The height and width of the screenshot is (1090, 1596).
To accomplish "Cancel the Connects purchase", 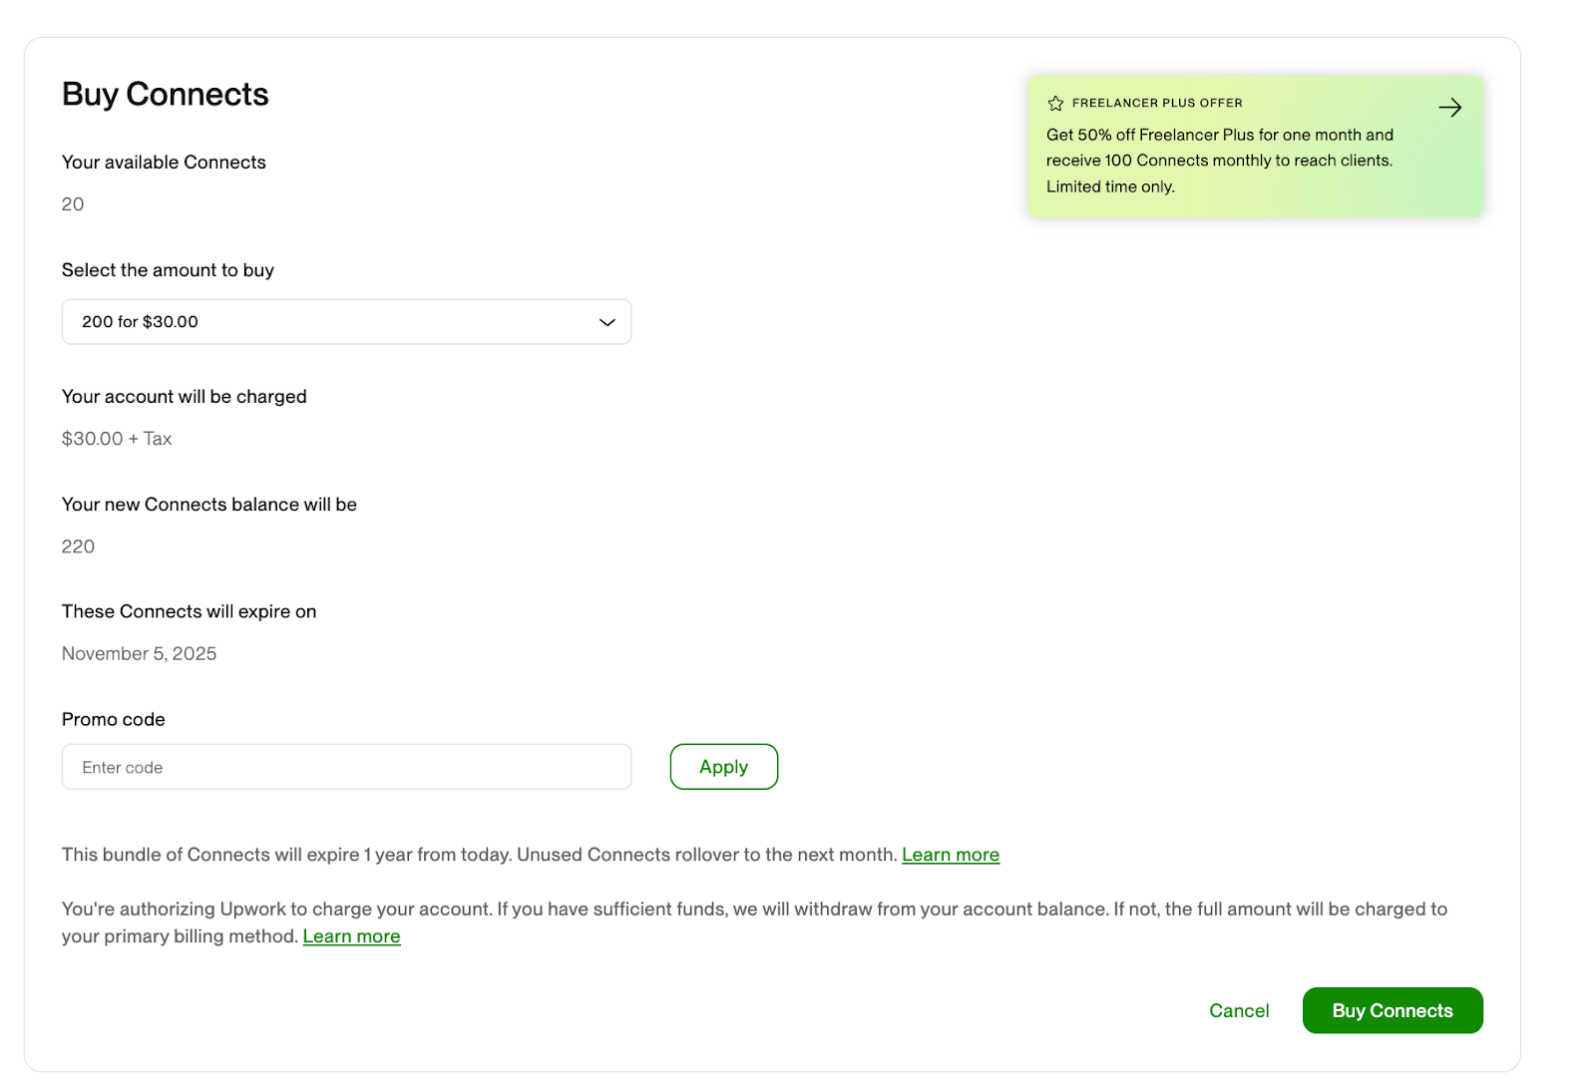I will pos(1238,1010).
